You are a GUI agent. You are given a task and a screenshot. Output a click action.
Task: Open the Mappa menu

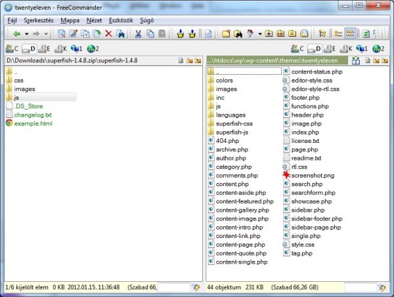[70, 20]
